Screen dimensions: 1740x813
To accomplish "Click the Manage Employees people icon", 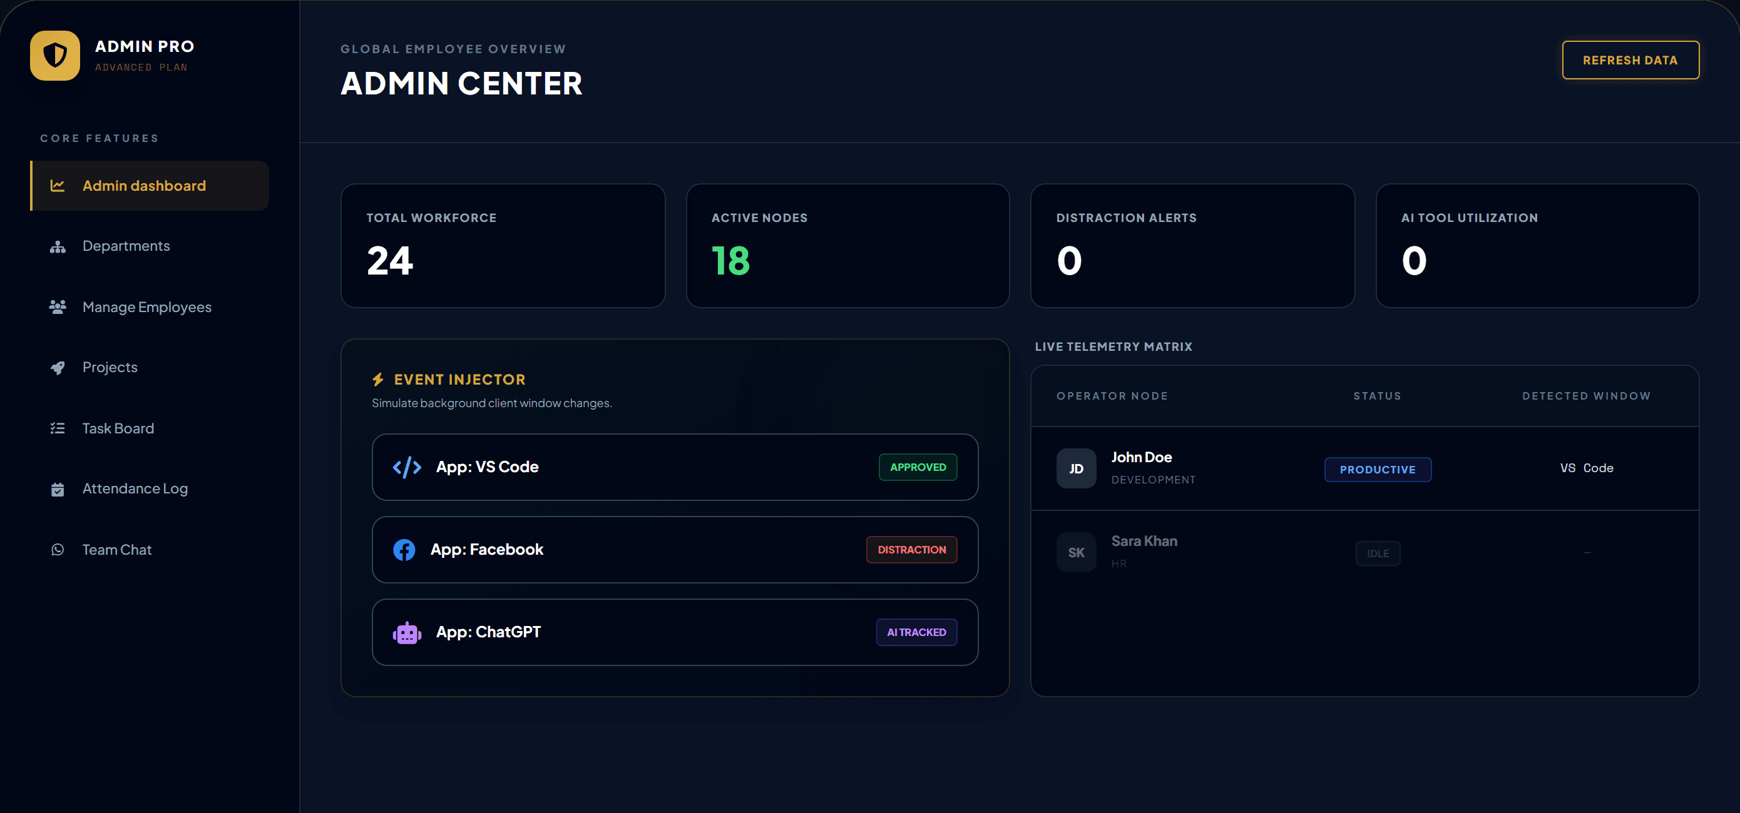I will click(x=58, y=307).
